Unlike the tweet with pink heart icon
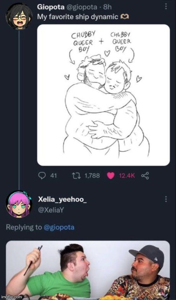The height and width of the screenshot is (300, 176). 111,176
